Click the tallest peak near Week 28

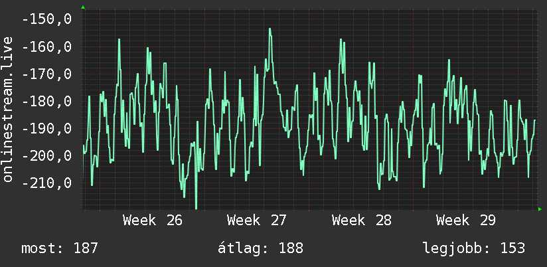341,39
